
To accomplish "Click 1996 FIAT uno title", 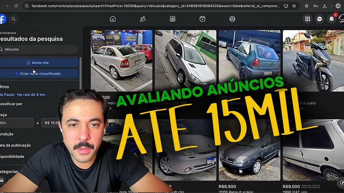I will pyautogui.click(x=295, y=191).
